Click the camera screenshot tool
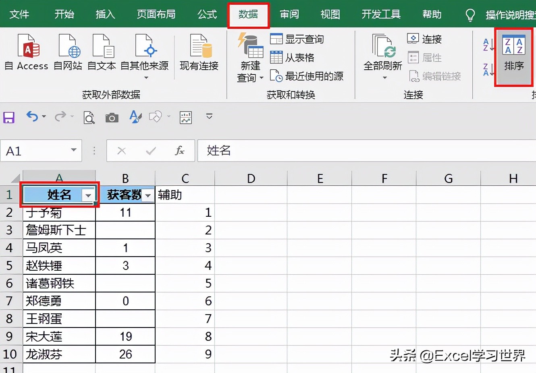Viewport: 536px width, 373px height. (x=112, y=117)
